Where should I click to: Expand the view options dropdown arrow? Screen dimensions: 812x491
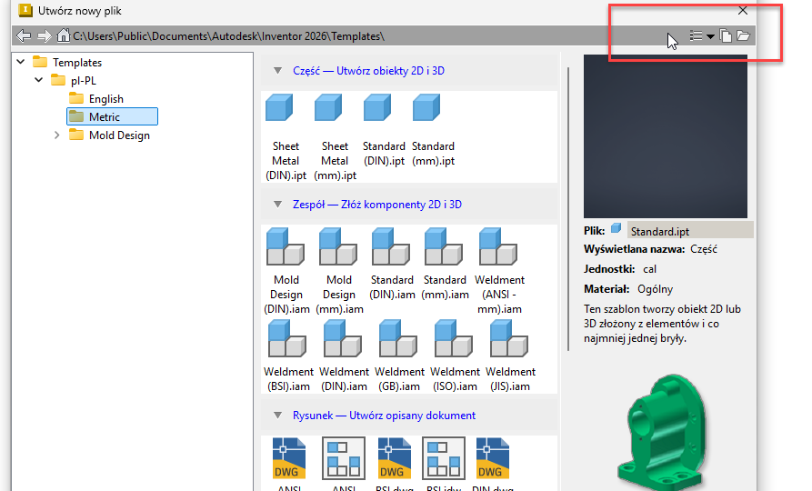[710, 36]
